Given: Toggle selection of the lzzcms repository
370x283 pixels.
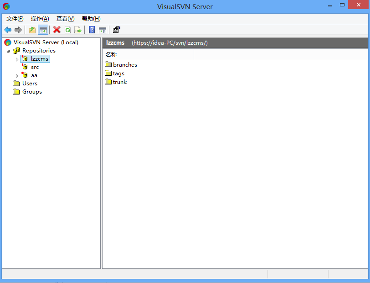Looking at the screenshot, I should (x=35, y=58).
